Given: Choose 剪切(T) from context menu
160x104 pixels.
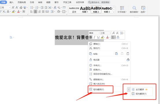Looking at the screenshot, I should (x=109, y=48).
